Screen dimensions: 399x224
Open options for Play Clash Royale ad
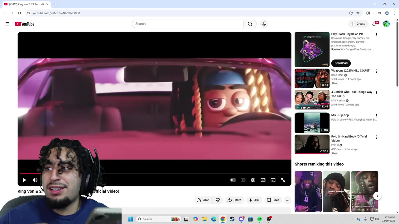[x=376, y=35]
